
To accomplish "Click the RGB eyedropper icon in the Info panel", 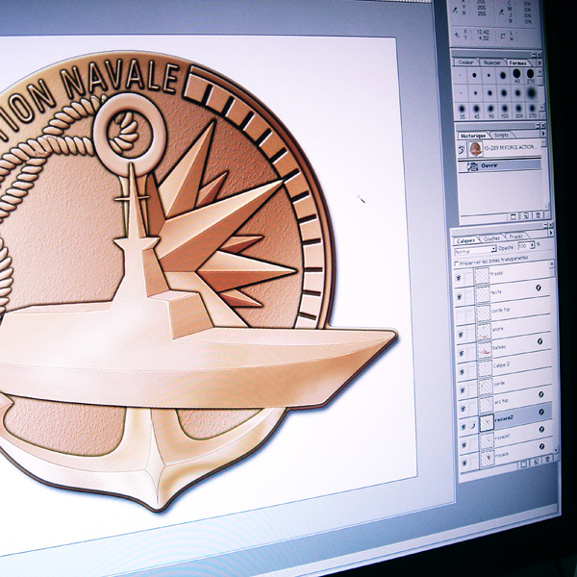I will (x=455, y=11).
